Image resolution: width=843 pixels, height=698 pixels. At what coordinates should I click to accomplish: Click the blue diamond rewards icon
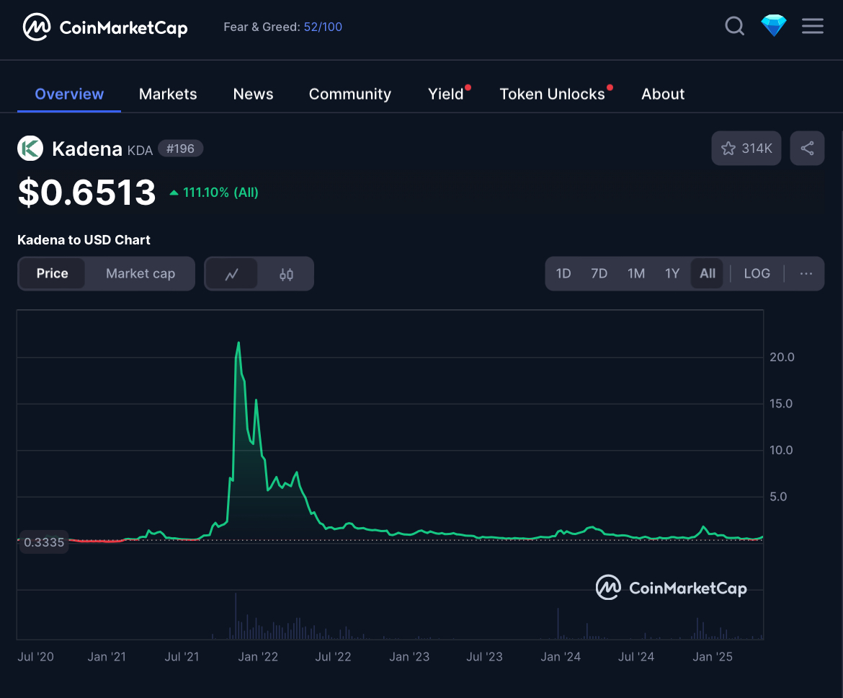[x=774, y=27]
